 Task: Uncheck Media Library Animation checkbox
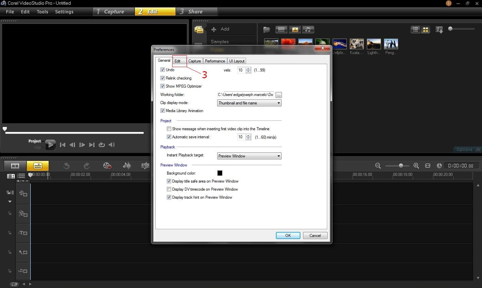[x=162, y=111]
